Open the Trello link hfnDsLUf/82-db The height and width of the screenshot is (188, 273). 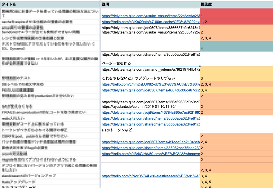point(151,84)
